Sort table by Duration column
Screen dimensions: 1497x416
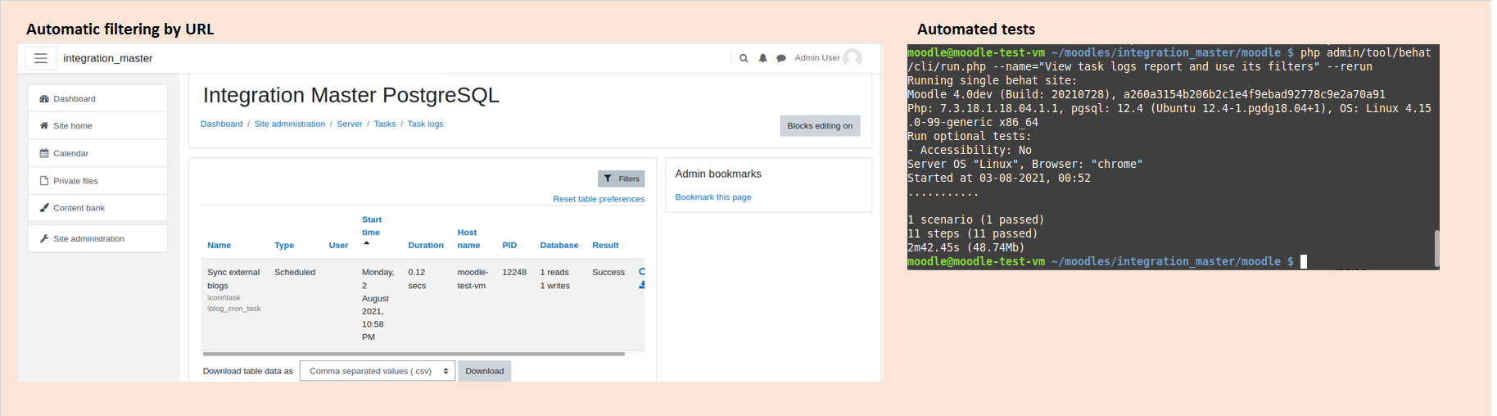point(426,245)
